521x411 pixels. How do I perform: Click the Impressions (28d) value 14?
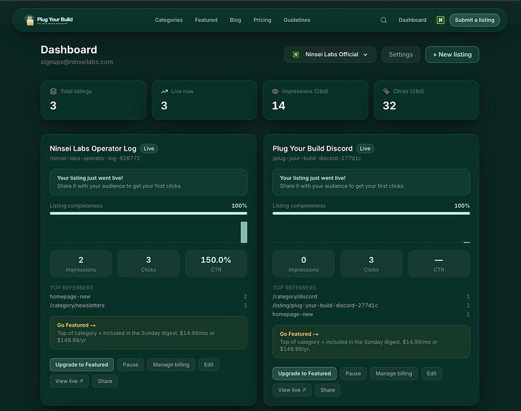click(279, 105)
